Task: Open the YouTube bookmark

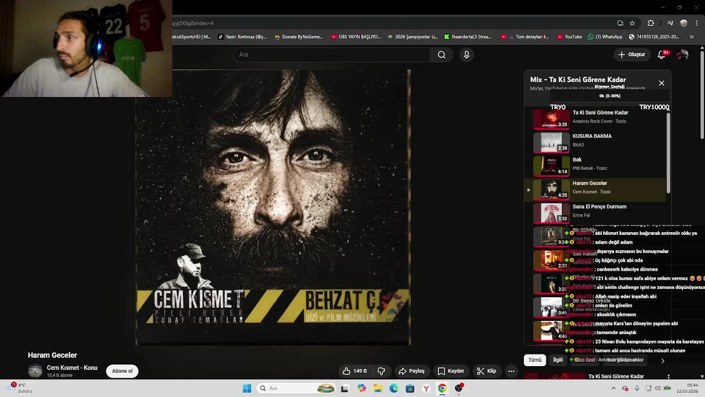Action: pos(570,37)
